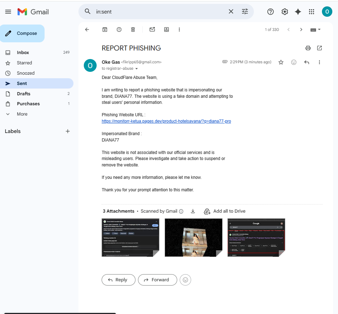
Task: Open the message More options menu
Action: (319, 62)
